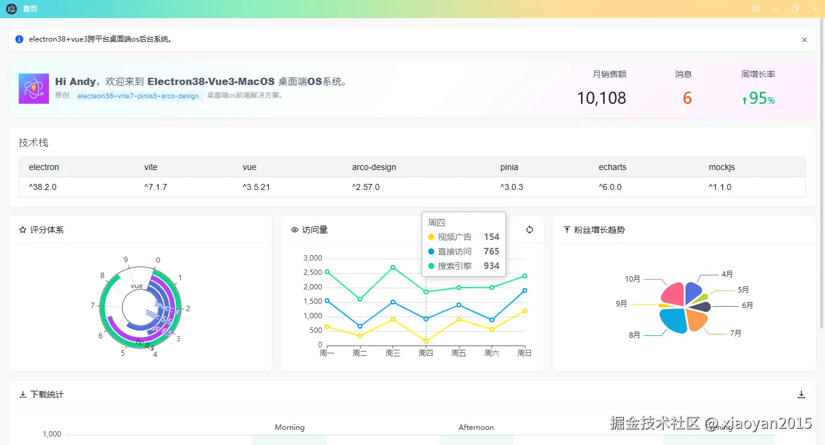Click the pinia column header
This screenshot has height=445, width=825.
509,167
